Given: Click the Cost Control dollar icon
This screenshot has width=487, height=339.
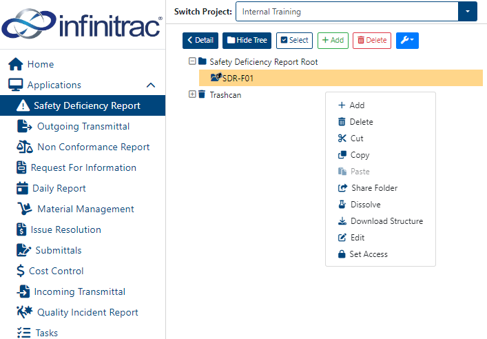Looking at the screenshot, I should (21, 271).
